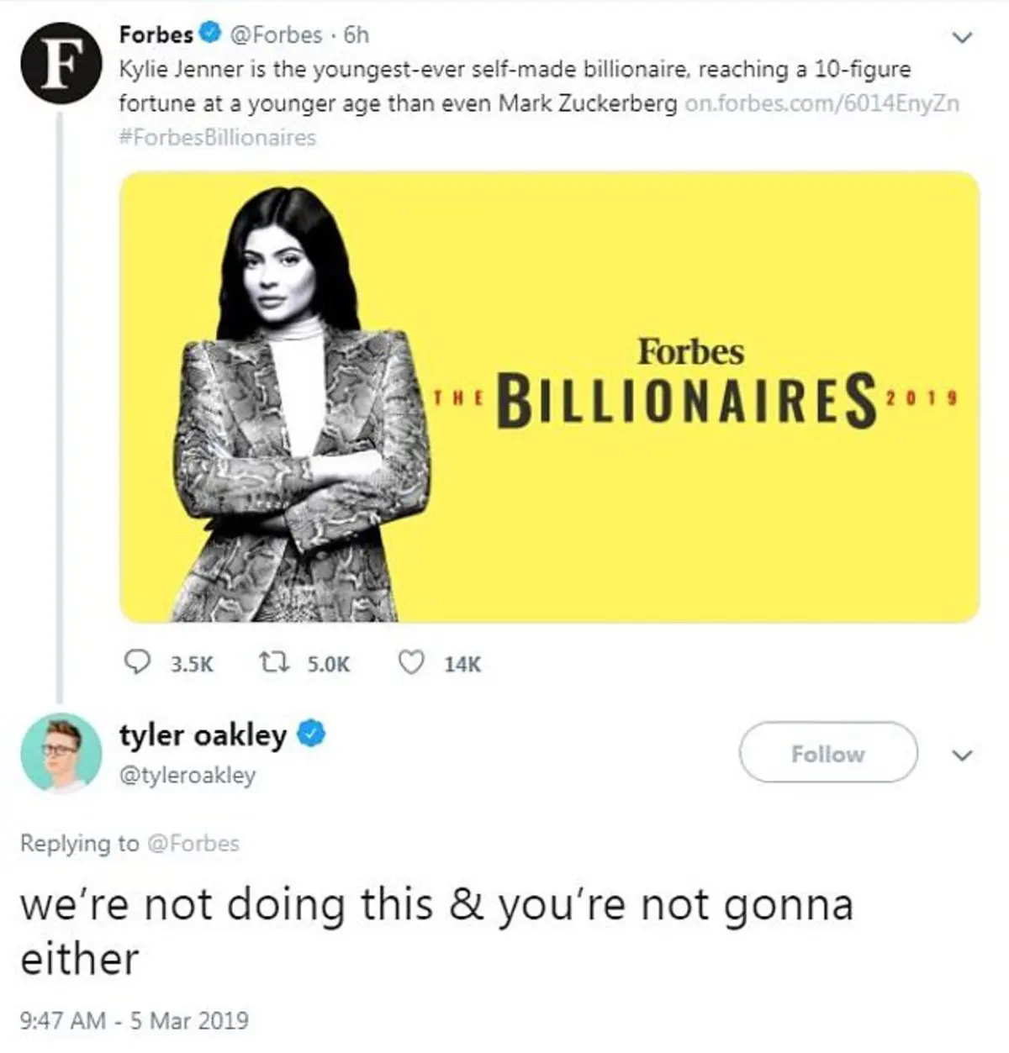Open the reply speech bubble icon
The height and width of the screenshot is (1053, 1009).
[x=137, y=663]
